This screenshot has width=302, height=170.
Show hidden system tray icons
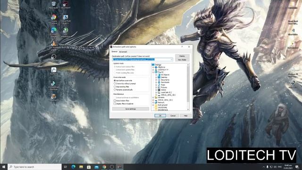coord(263,167)
